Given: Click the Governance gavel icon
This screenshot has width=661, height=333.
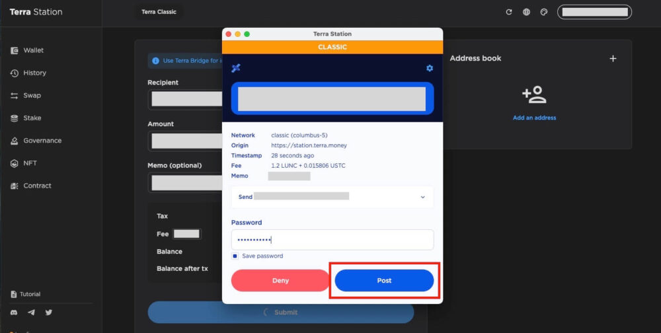Looking at the screenshot, I should pyautogui.click(x=15, y=141).
